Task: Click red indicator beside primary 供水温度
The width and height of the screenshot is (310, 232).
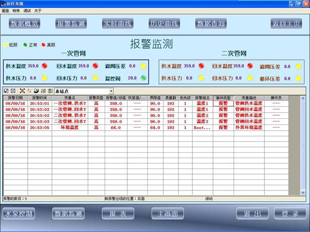Action: [x=45, y=66]
